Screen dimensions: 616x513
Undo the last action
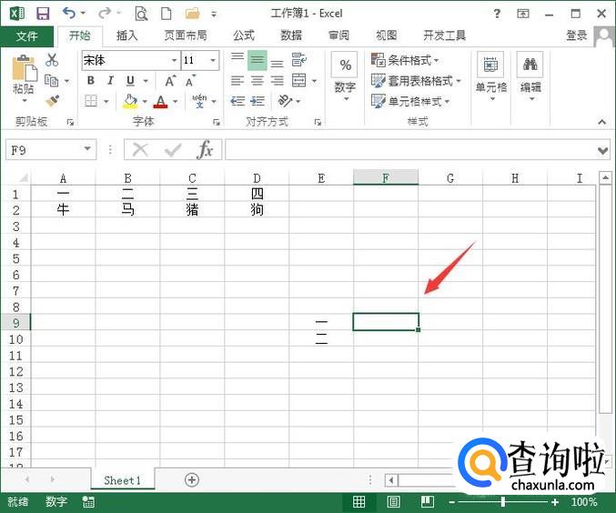pos(69,14)
